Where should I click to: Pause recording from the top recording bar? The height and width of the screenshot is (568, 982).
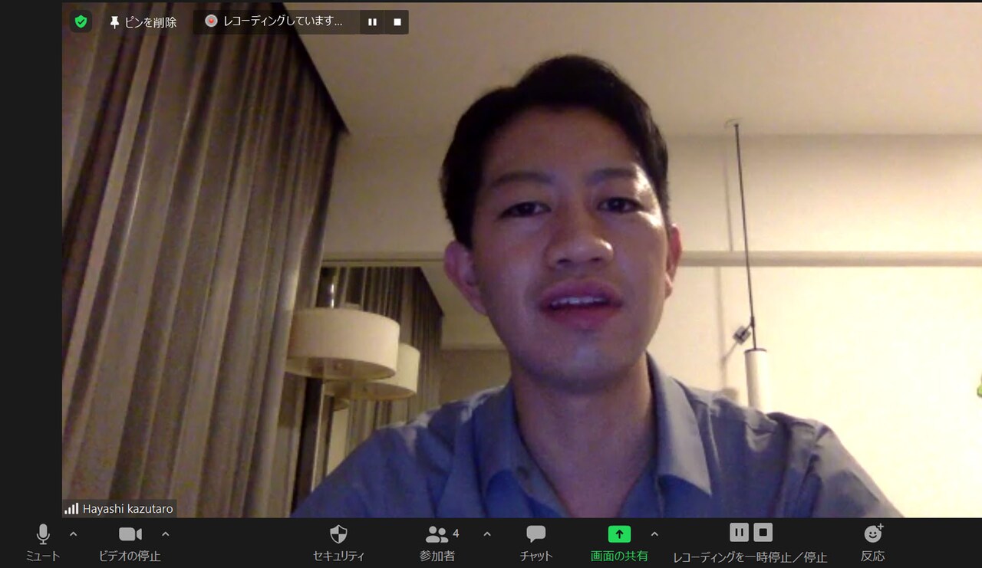pos(372,22)
